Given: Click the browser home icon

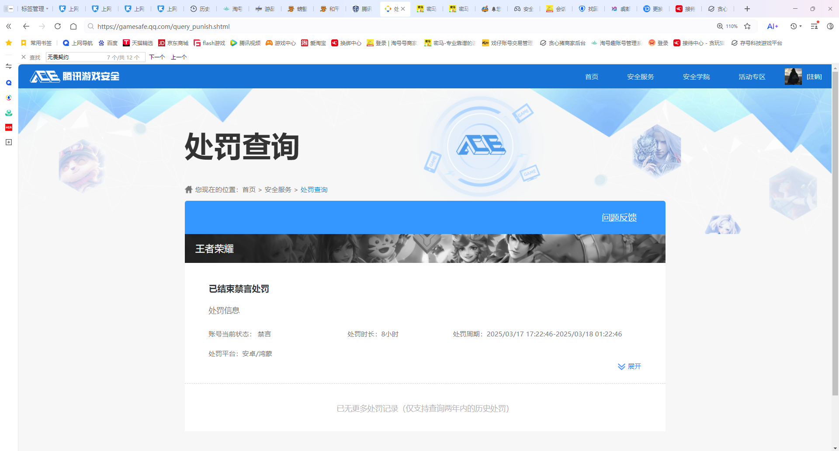Looking at the screenshot, I should [x=74, y=26].
